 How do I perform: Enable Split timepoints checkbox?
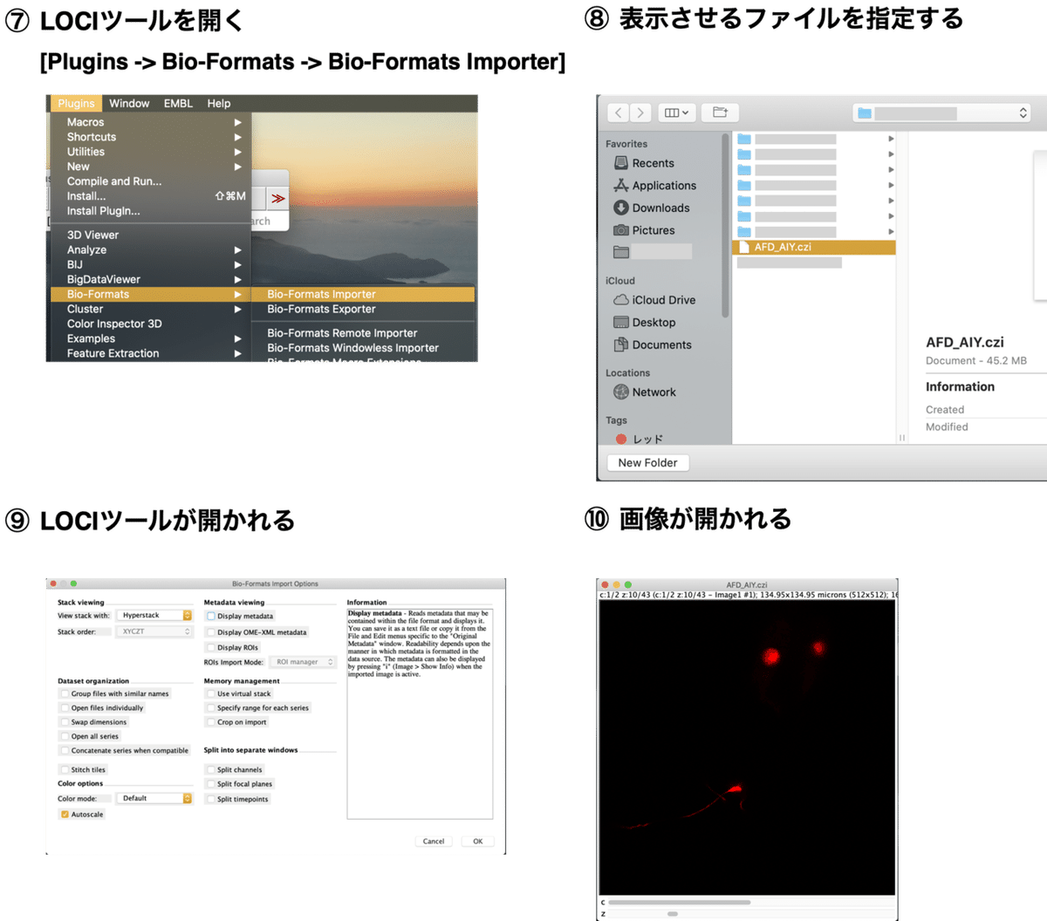210,799
